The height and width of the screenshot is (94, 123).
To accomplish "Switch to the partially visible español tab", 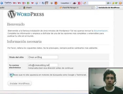I will point(10,8).
